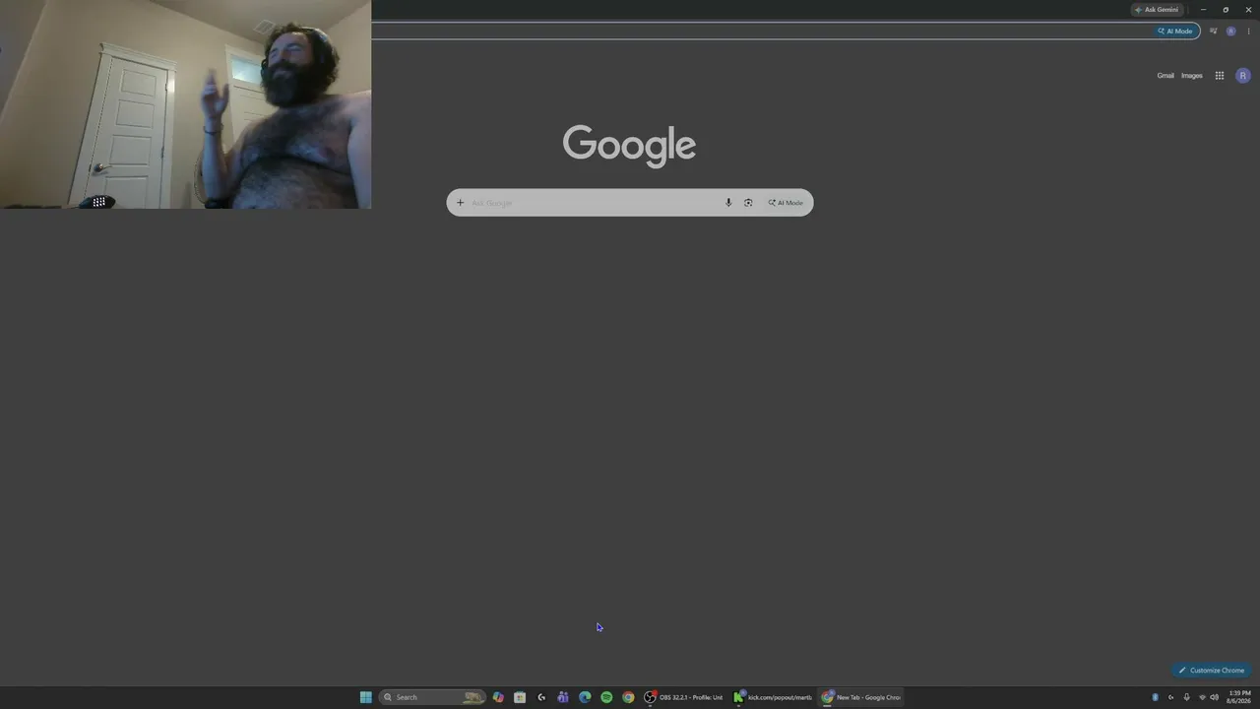Image resolution: width=1260 pixels, height=709 pixels.
Task: Open AI Mode in the address bar
Action: click(1174, 32)
